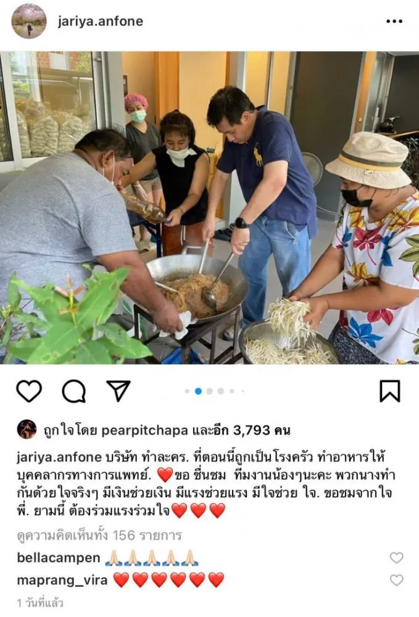This screenshot has height=617, width=419.
Task: Show list of 3,793 other likers
Action: pyautogui.click(x=241, y=431)
